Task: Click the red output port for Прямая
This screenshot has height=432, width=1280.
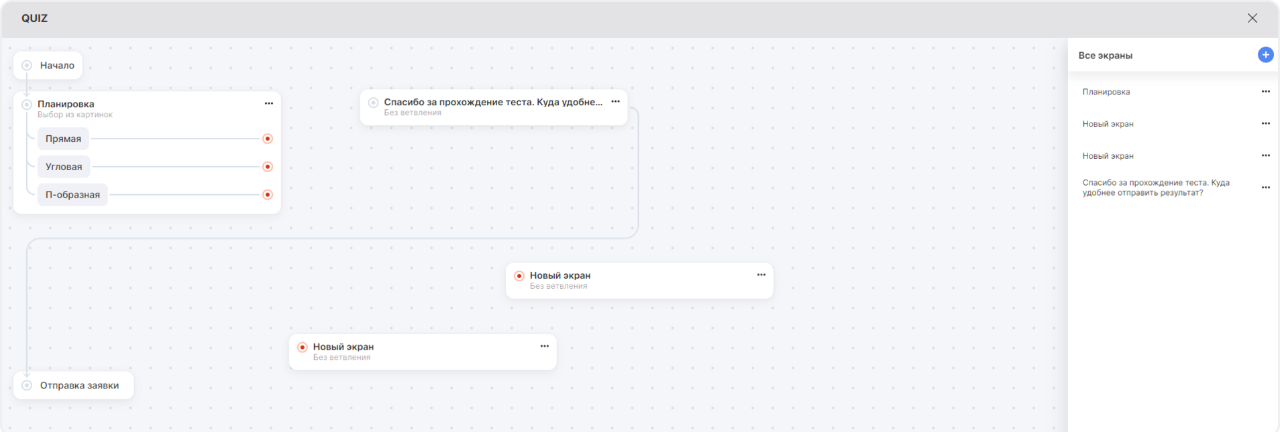Action: pyautogui.click(x=268, y=139)
